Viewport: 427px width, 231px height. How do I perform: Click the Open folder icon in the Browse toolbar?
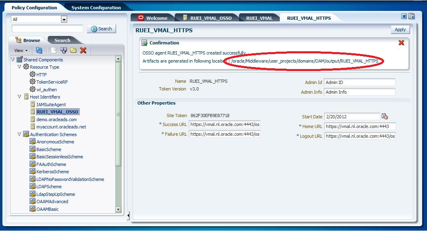pyautogui.click(x=73, y=50)
